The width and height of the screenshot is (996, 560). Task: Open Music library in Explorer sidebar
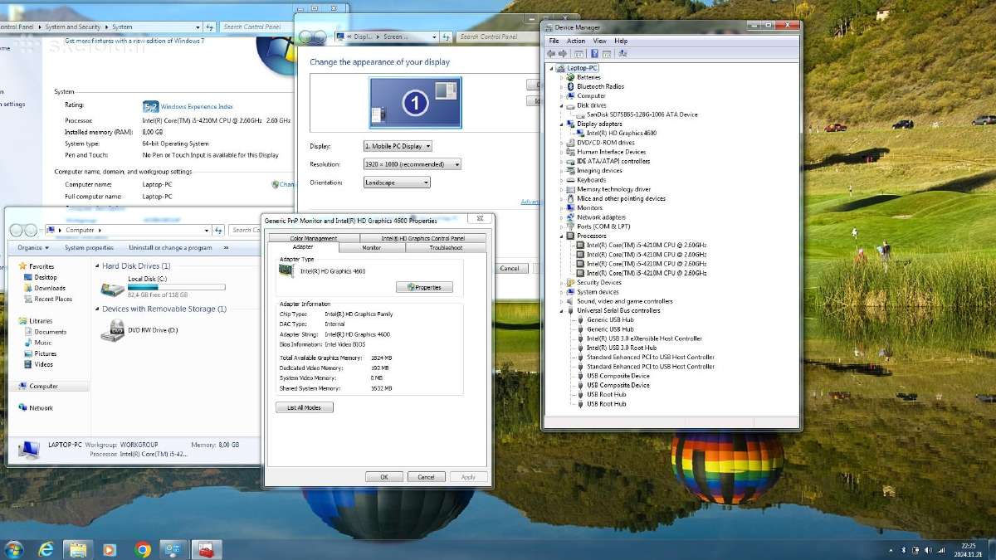pos(42,343)
